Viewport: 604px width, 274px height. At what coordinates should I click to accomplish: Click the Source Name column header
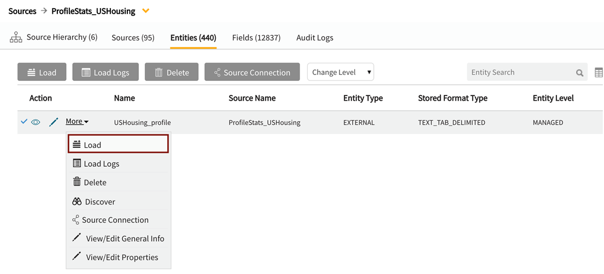click(x=252, y=98)
